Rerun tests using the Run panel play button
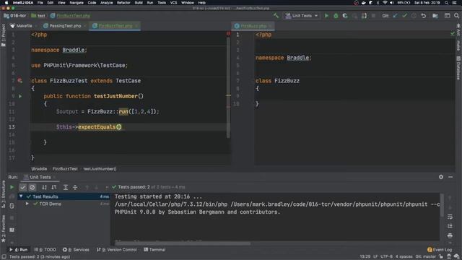This screenshot has height=260, width=462. [12, 187]
